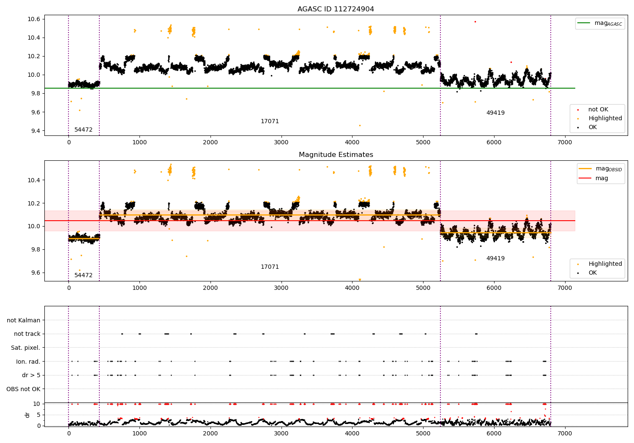Click the 'Ion. rad.' axis label
This screenshot has width=634, height=443.
tap(28, 362)
